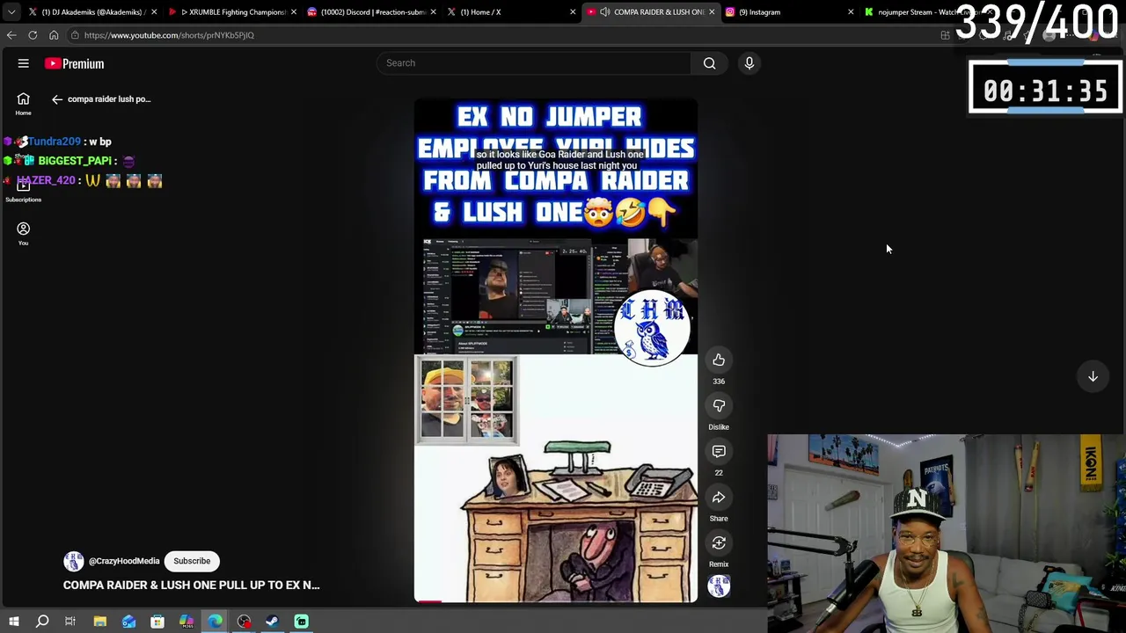This screenshot has width=1126, height=633.
Task: Open the green Streamlabs taskbar app
Action: coord(301,622)
